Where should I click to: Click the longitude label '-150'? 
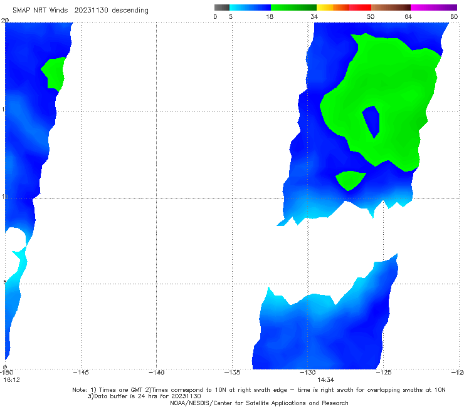[6, 373]
